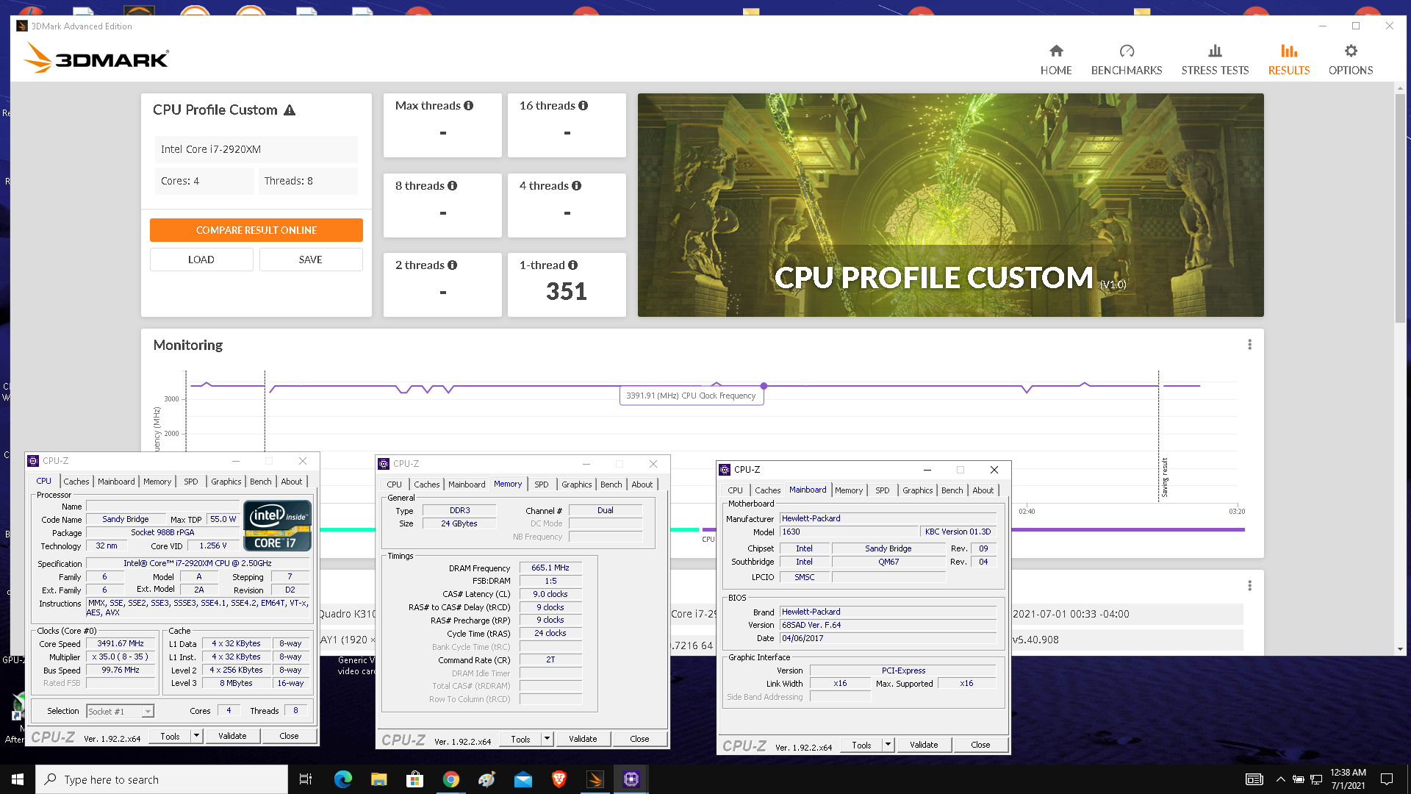Viewport: 1411px width, 794px height.
Task: Open Google Chrome from taskbar
Action: (450, 779)
